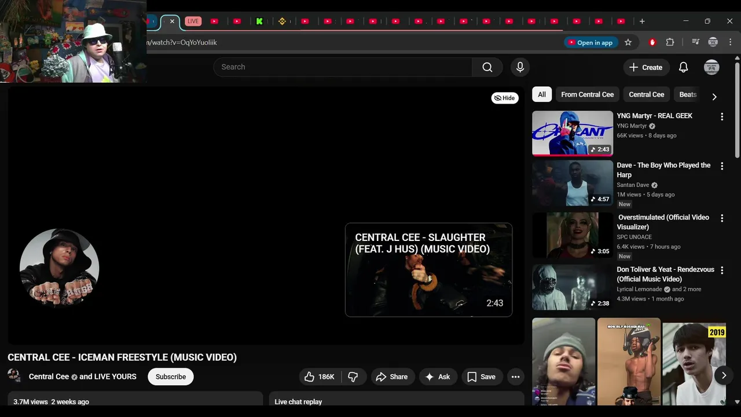Open a new browser tab with plus
Screen dimensions: 741x417
point(642,21)
